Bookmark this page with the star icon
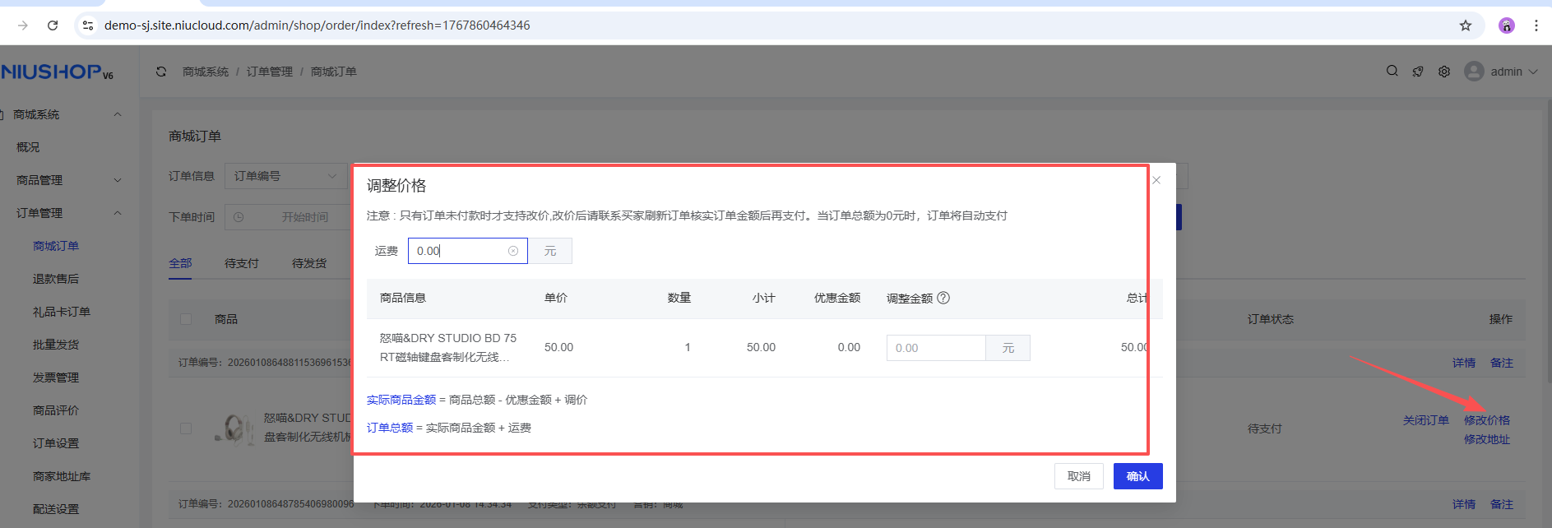 point(1466,25)
